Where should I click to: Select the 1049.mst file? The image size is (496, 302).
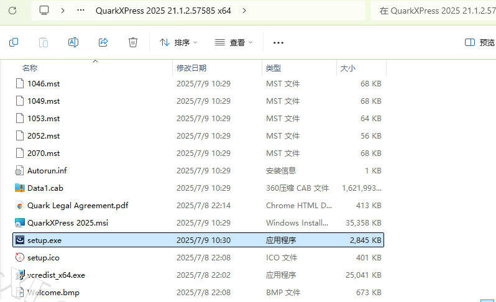(44, 101)
